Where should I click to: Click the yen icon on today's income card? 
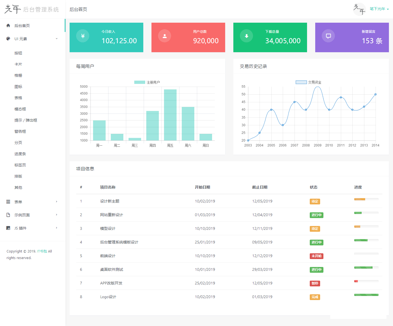(82, 36)
